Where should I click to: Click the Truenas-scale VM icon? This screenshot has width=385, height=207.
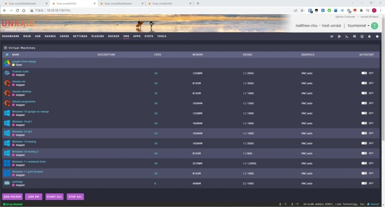point(7,73)
